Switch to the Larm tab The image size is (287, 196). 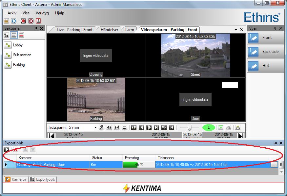(x=130, y=30)
